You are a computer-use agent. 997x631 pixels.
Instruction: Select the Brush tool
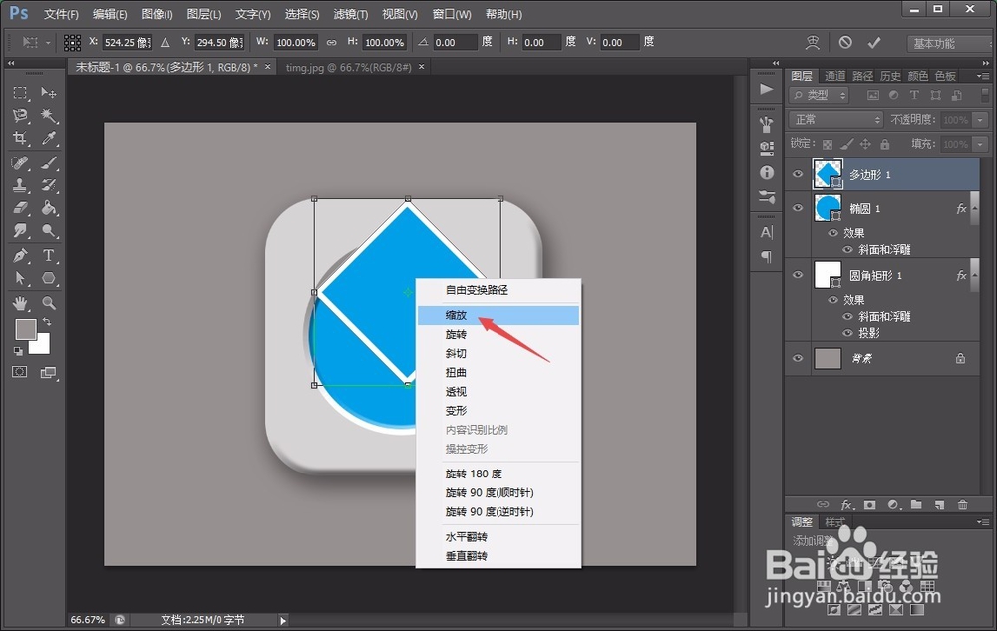[x=48, y=163]
